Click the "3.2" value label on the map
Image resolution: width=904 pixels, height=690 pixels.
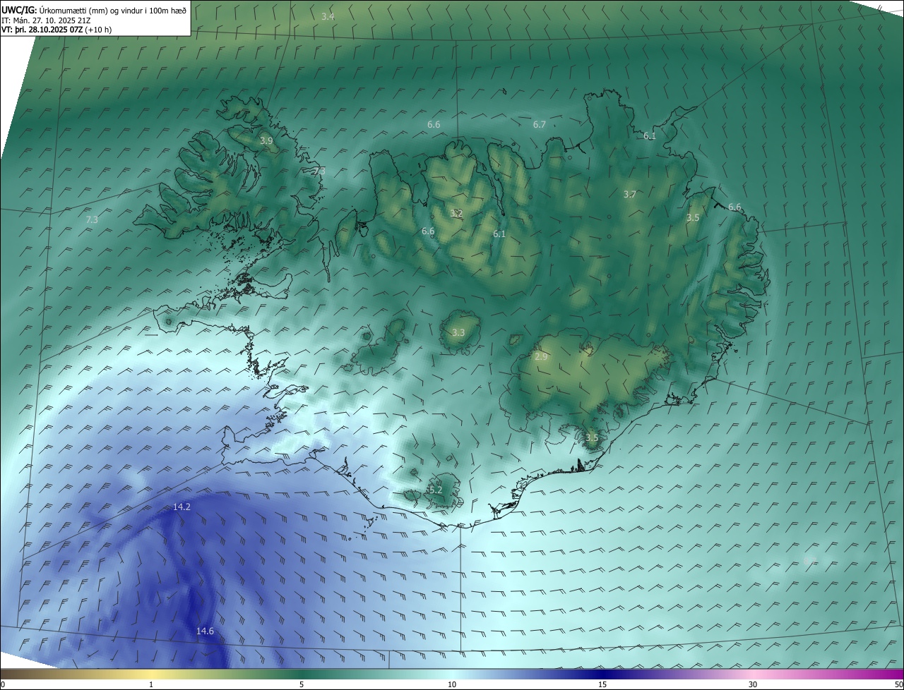coord(456,213)
